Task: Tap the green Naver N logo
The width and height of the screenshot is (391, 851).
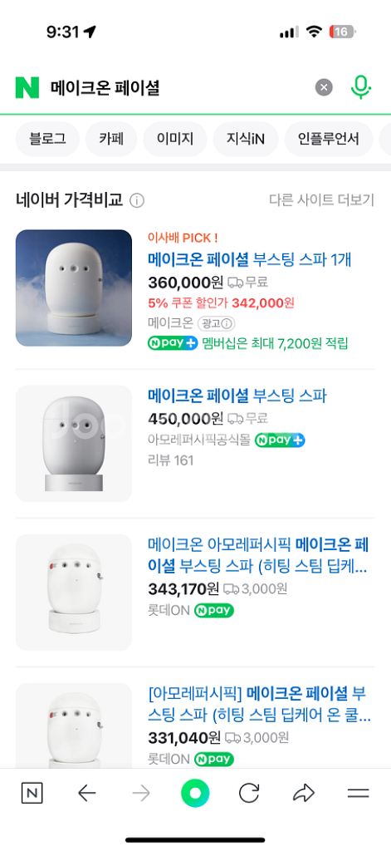Action: 27,87
